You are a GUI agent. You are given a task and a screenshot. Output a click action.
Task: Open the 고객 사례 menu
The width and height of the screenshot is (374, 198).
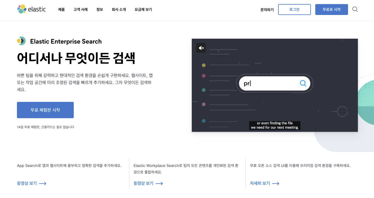click(x=81, y=10)
